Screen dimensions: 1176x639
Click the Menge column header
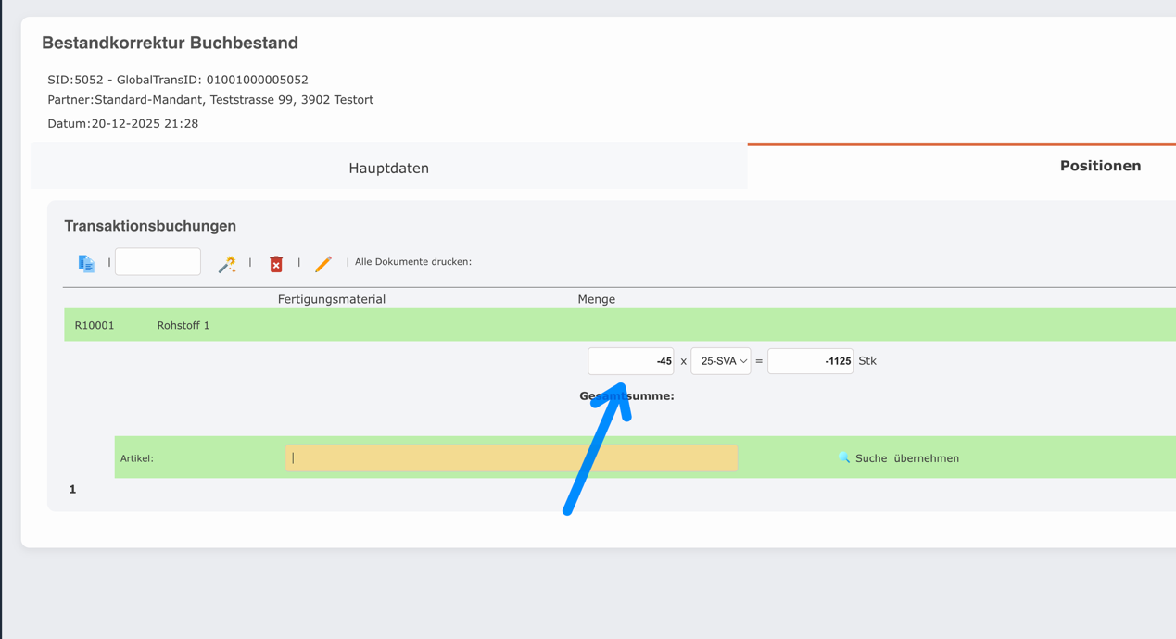coord(596,299)
